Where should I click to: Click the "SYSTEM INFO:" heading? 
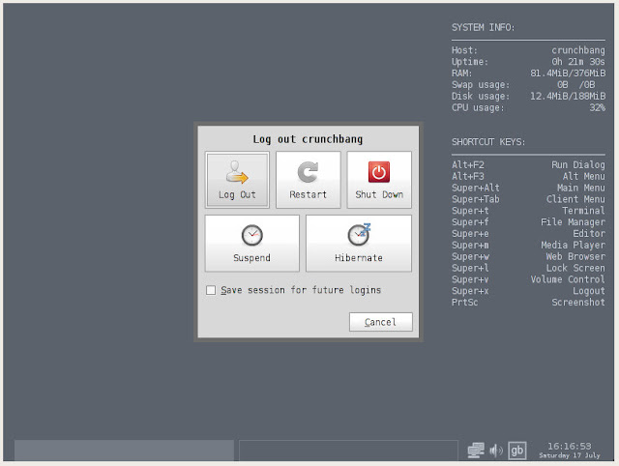coord(483,28)
